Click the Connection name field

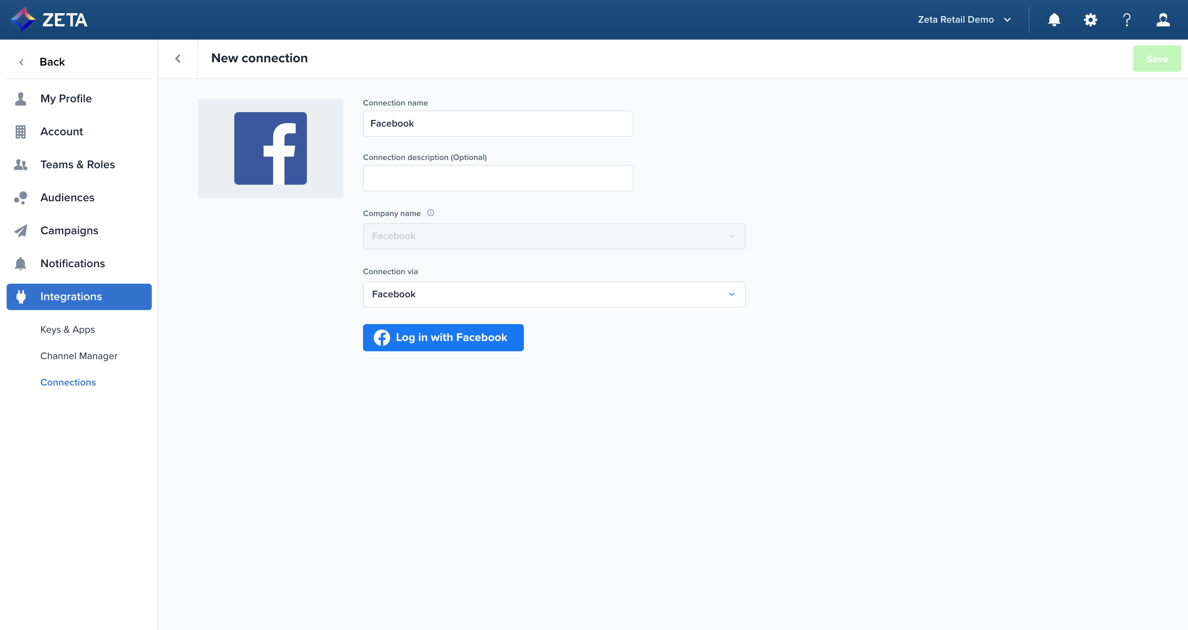[x=497, y=124]
